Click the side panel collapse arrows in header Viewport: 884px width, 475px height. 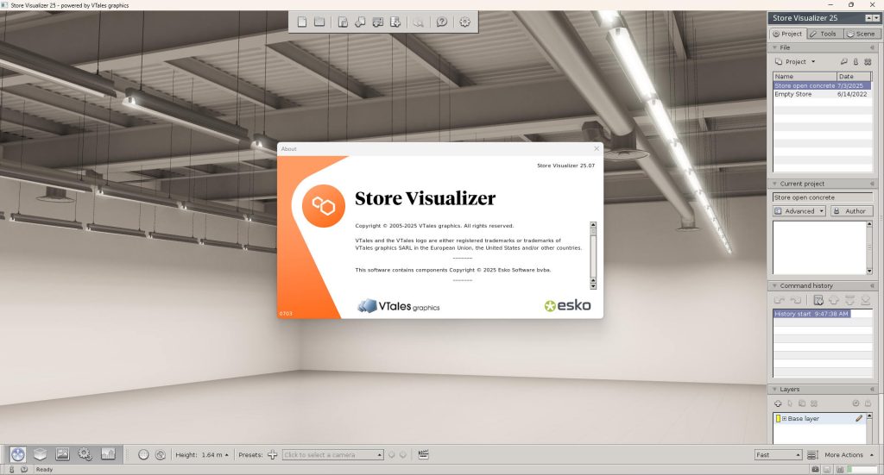click(872, 18)
